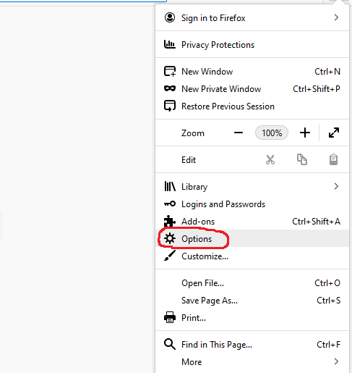352x373 pixels.
Task: Click the Copy icon in Edit row
Action: pyautogui.click(x=302, y=159)
